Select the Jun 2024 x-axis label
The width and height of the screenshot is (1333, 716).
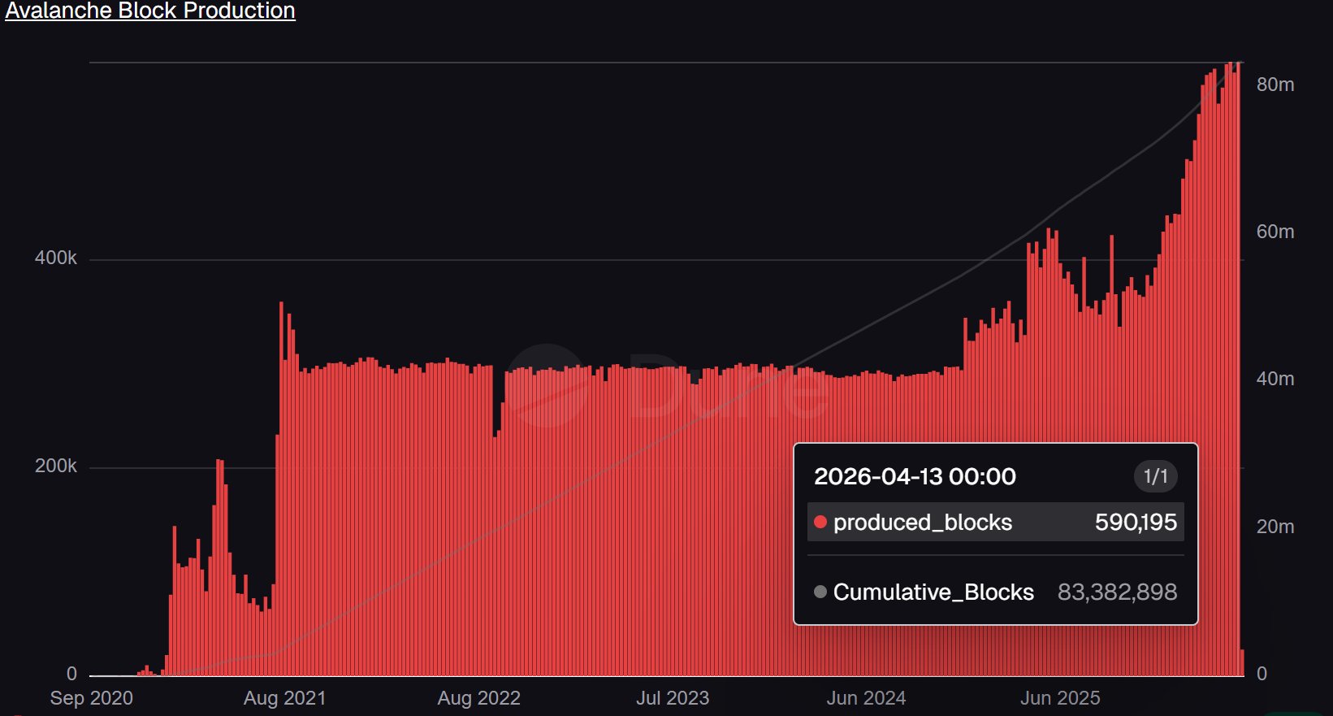(866, 698)
